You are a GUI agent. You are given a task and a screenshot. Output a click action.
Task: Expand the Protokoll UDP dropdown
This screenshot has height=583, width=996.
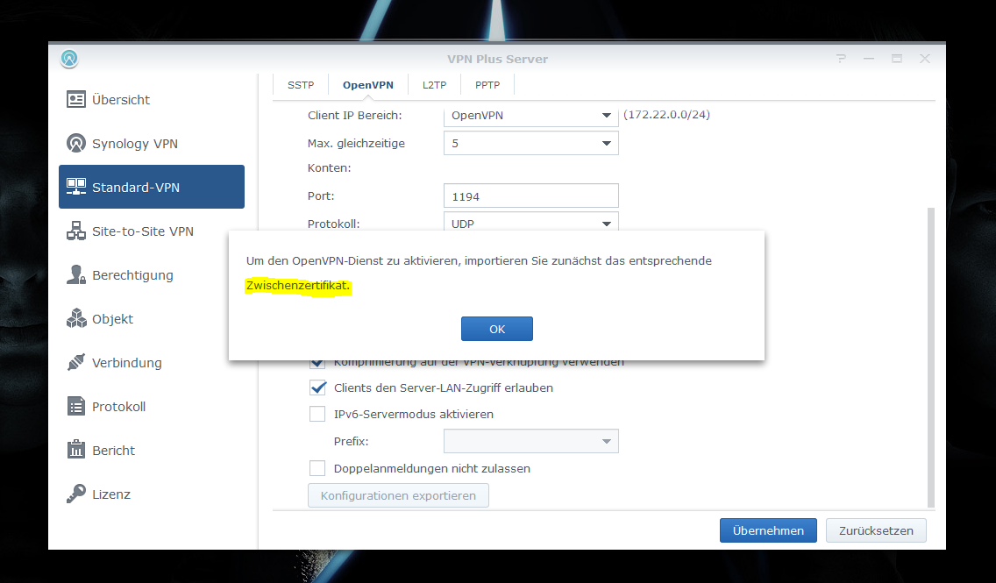531,223
